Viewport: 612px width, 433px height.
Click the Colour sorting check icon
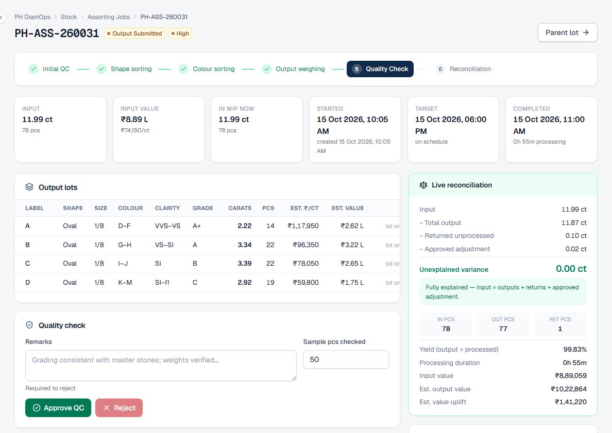coord(183,69)
